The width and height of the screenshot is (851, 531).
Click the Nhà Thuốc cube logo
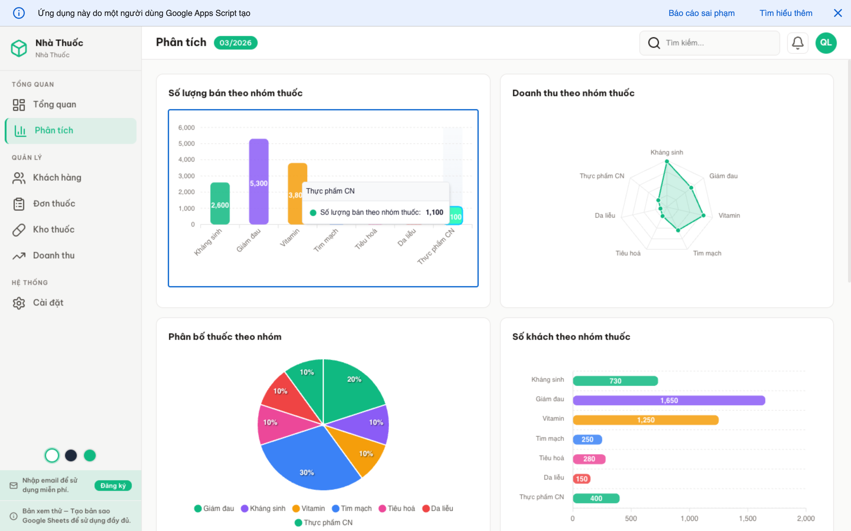point(19,48)
